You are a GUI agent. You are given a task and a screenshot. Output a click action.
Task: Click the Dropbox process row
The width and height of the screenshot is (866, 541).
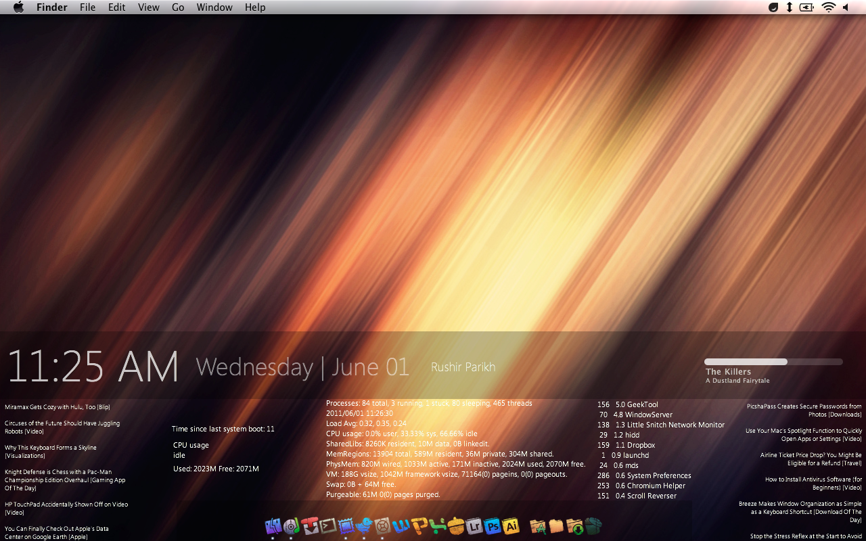pos(626,445)
